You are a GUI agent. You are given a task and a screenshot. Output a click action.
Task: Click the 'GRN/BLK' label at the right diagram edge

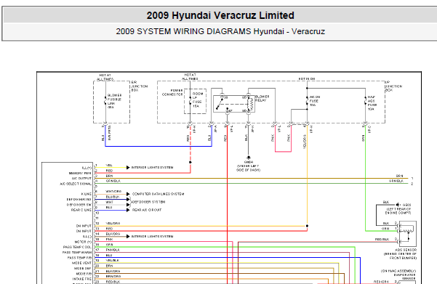click(396, 181)
